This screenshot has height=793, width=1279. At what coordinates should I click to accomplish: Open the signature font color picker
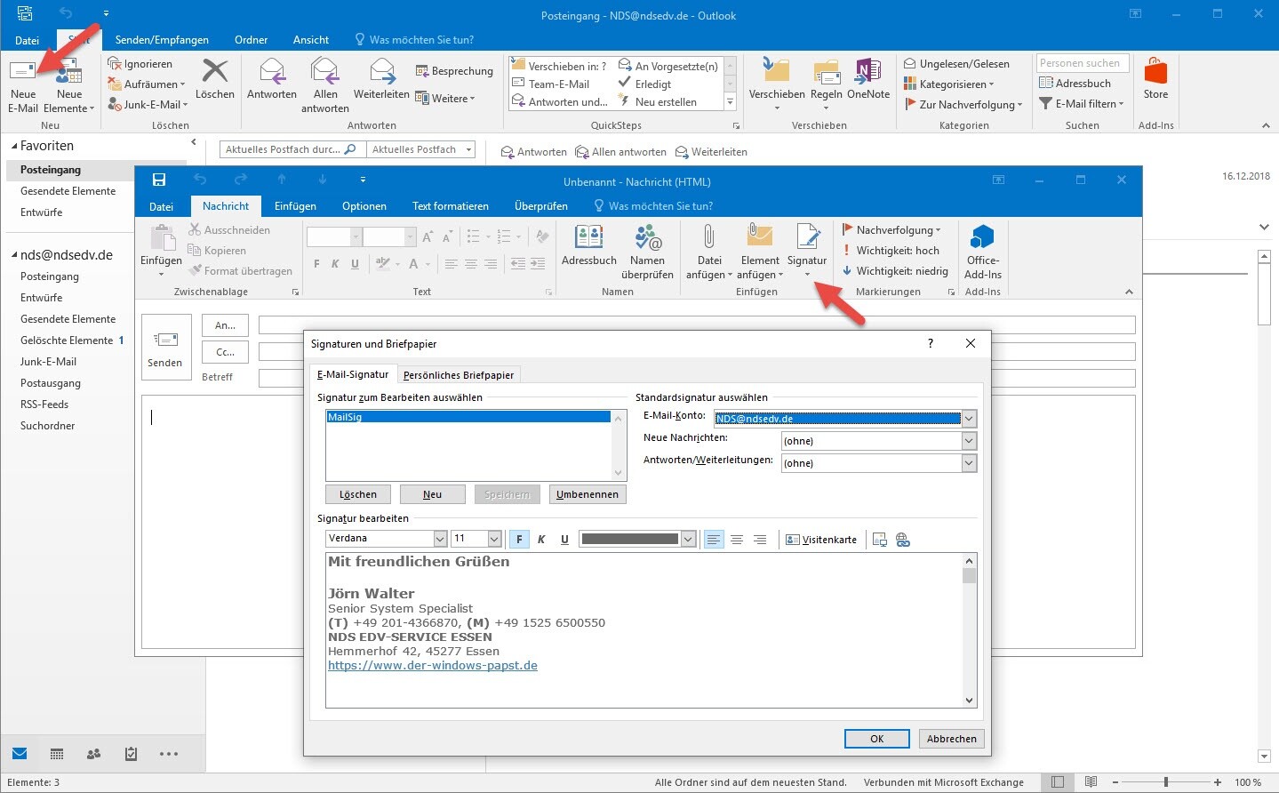687,539
